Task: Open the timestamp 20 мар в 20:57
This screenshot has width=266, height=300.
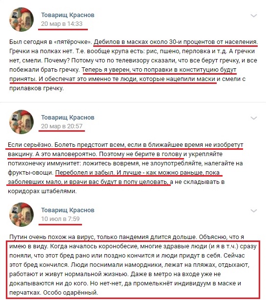Action: click(x=61, y=126)
